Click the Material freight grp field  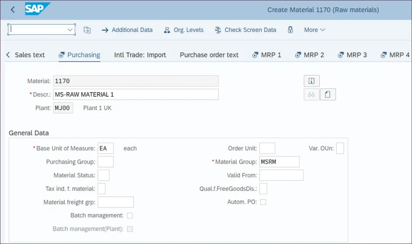(116, 202)
